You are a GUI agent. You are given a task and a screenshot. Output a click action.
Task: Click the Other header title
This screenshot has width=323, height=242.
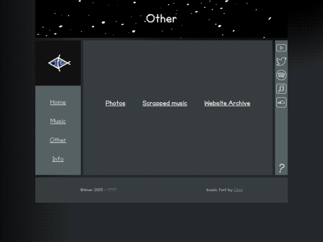[161, 19]
